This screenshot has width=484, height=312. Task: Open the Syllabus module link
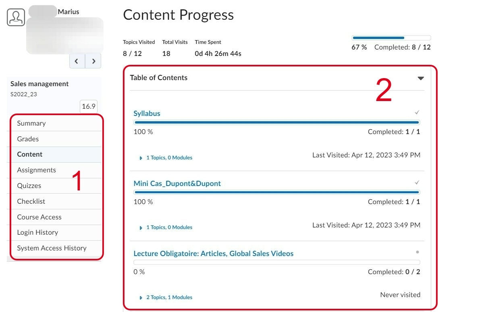pos(147,114)
